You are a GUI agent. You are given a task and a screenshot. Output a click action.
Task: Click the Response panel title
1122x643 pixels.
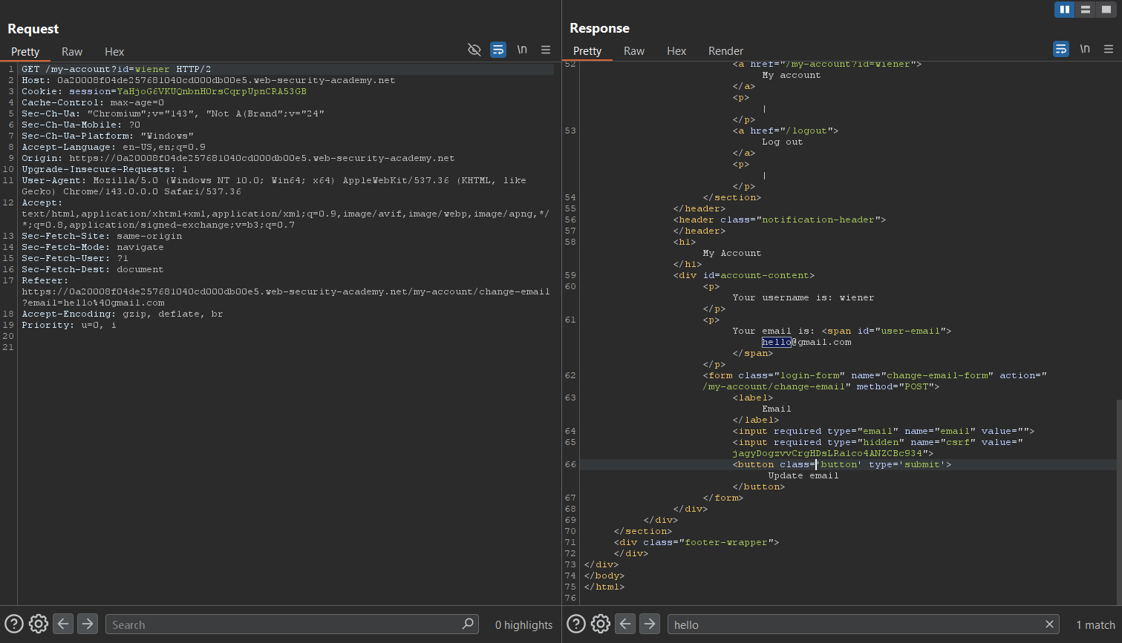599,27
